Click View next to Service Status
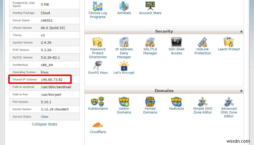This screenshot has height=145, width=254. 44,117
